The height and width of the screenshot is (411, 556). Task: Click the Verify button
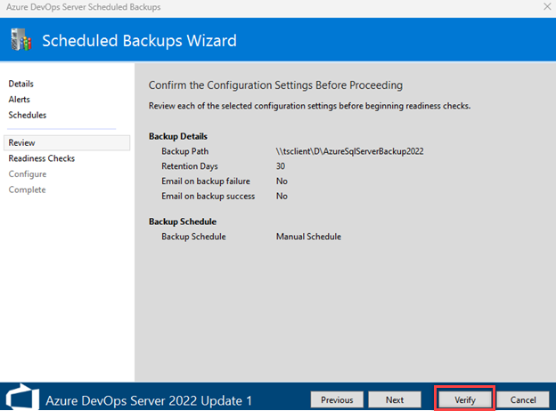464,399
